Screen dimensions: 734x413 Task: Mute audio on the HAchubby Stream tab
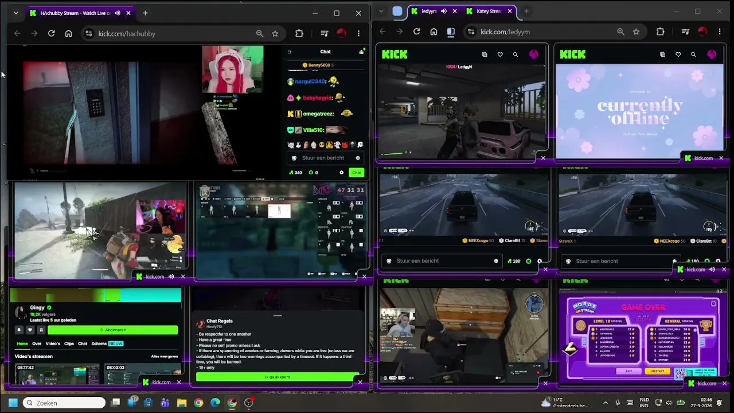[x=118, y=13]
